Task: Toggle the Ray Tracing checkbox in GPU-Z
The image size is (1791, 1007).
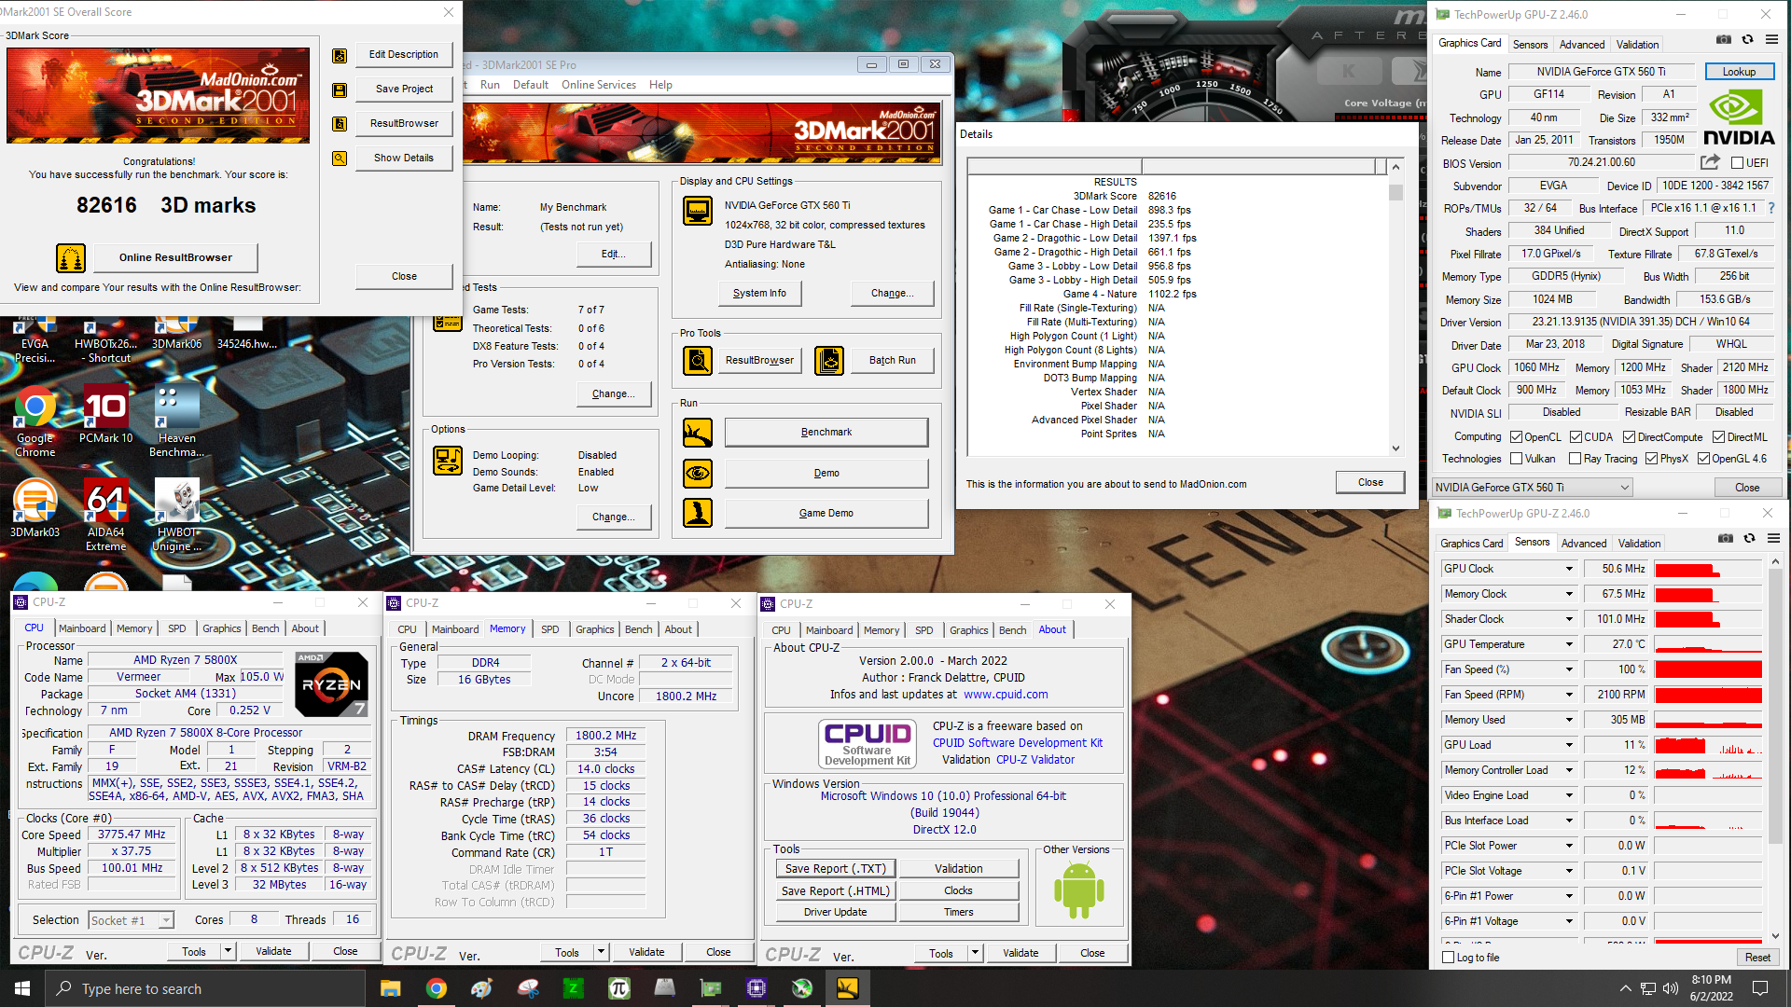Action: coord(1576,459)
